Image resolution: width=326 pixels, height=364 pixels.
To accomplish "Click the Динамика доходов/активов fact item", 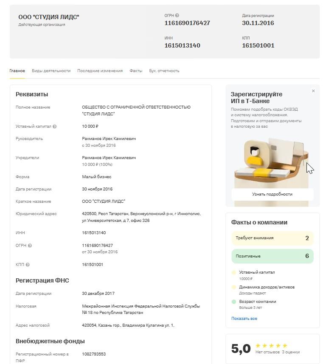I will (267, 287).
